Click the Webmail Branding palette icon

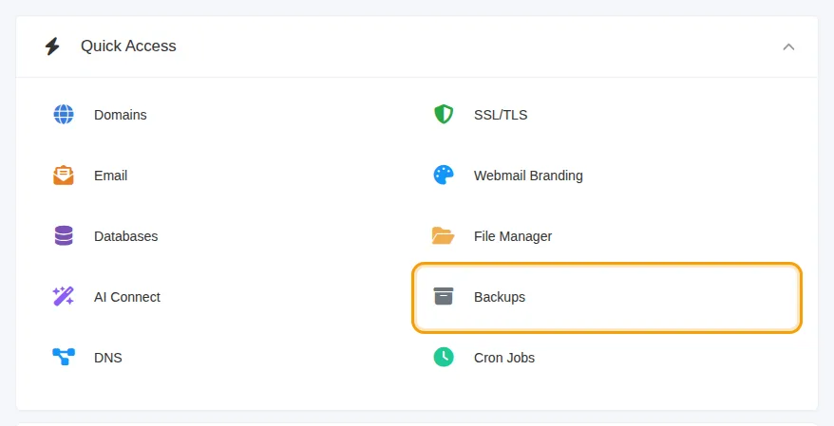444,176
